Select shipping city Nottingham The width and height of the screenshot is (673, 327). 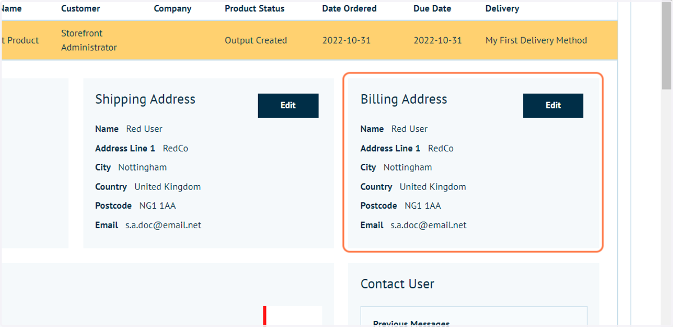(x=142, y=167)
